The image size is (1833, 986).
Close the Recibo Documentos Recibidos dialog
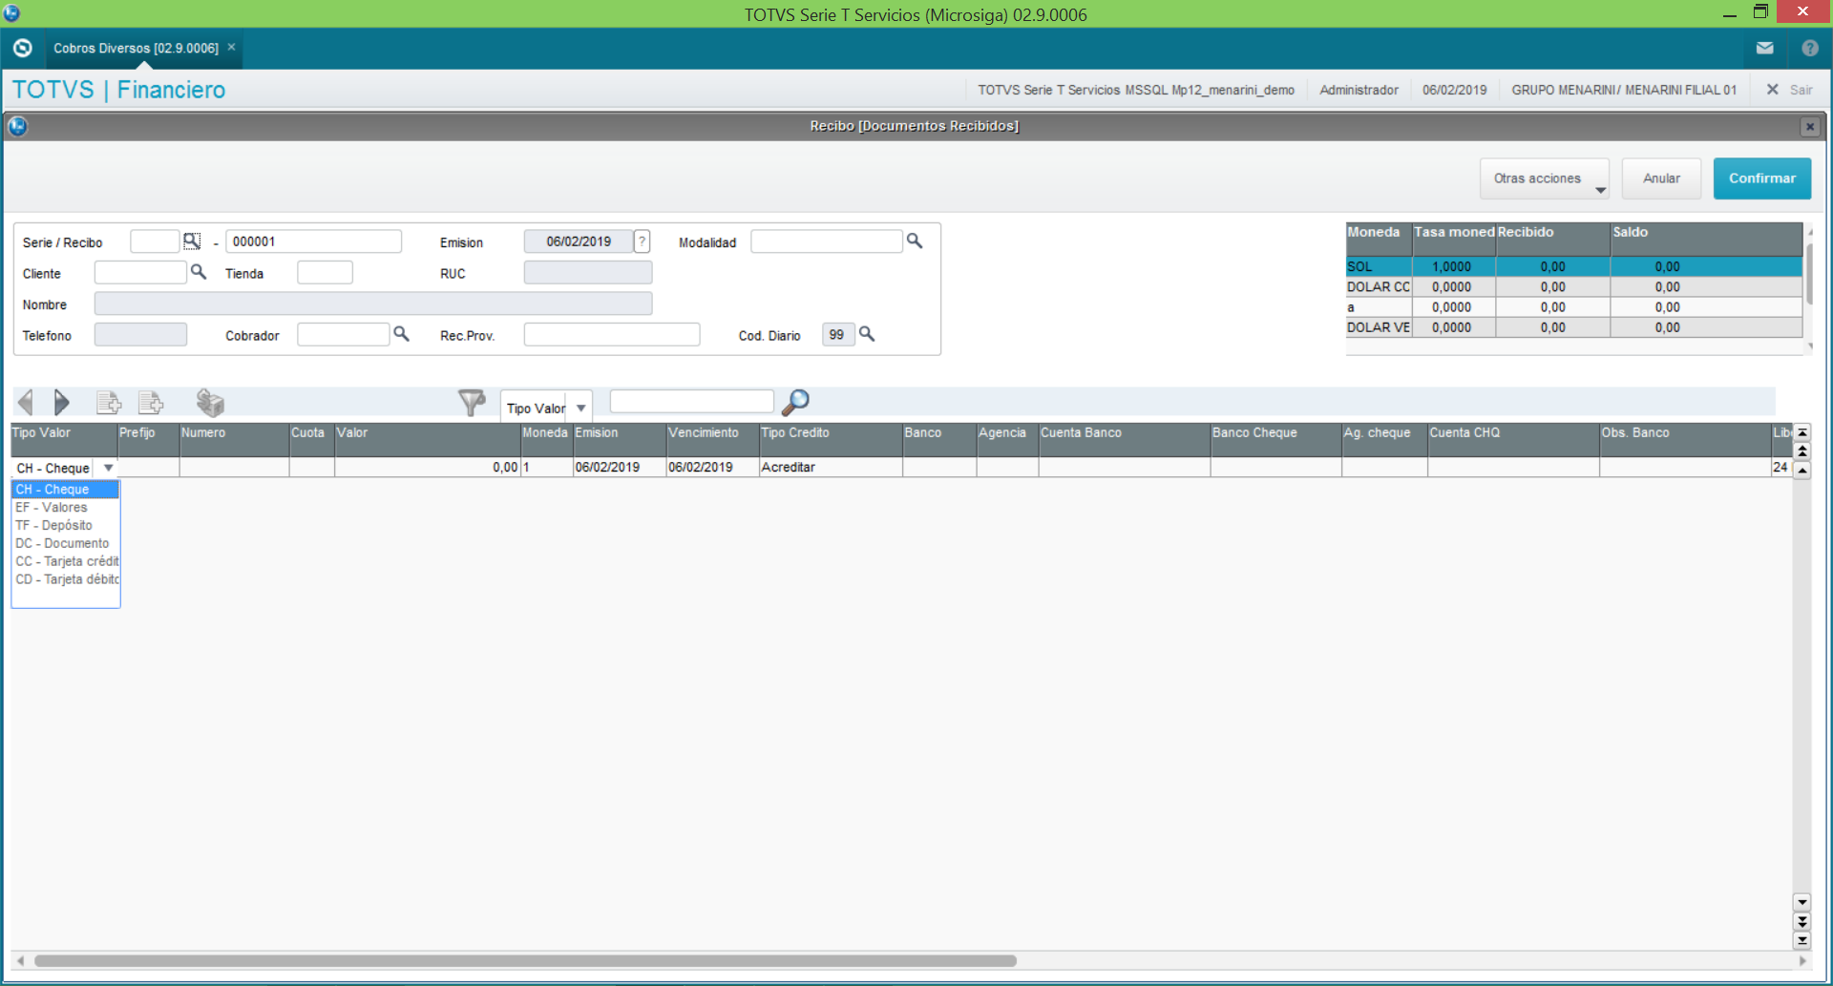tap(1809, 126)
